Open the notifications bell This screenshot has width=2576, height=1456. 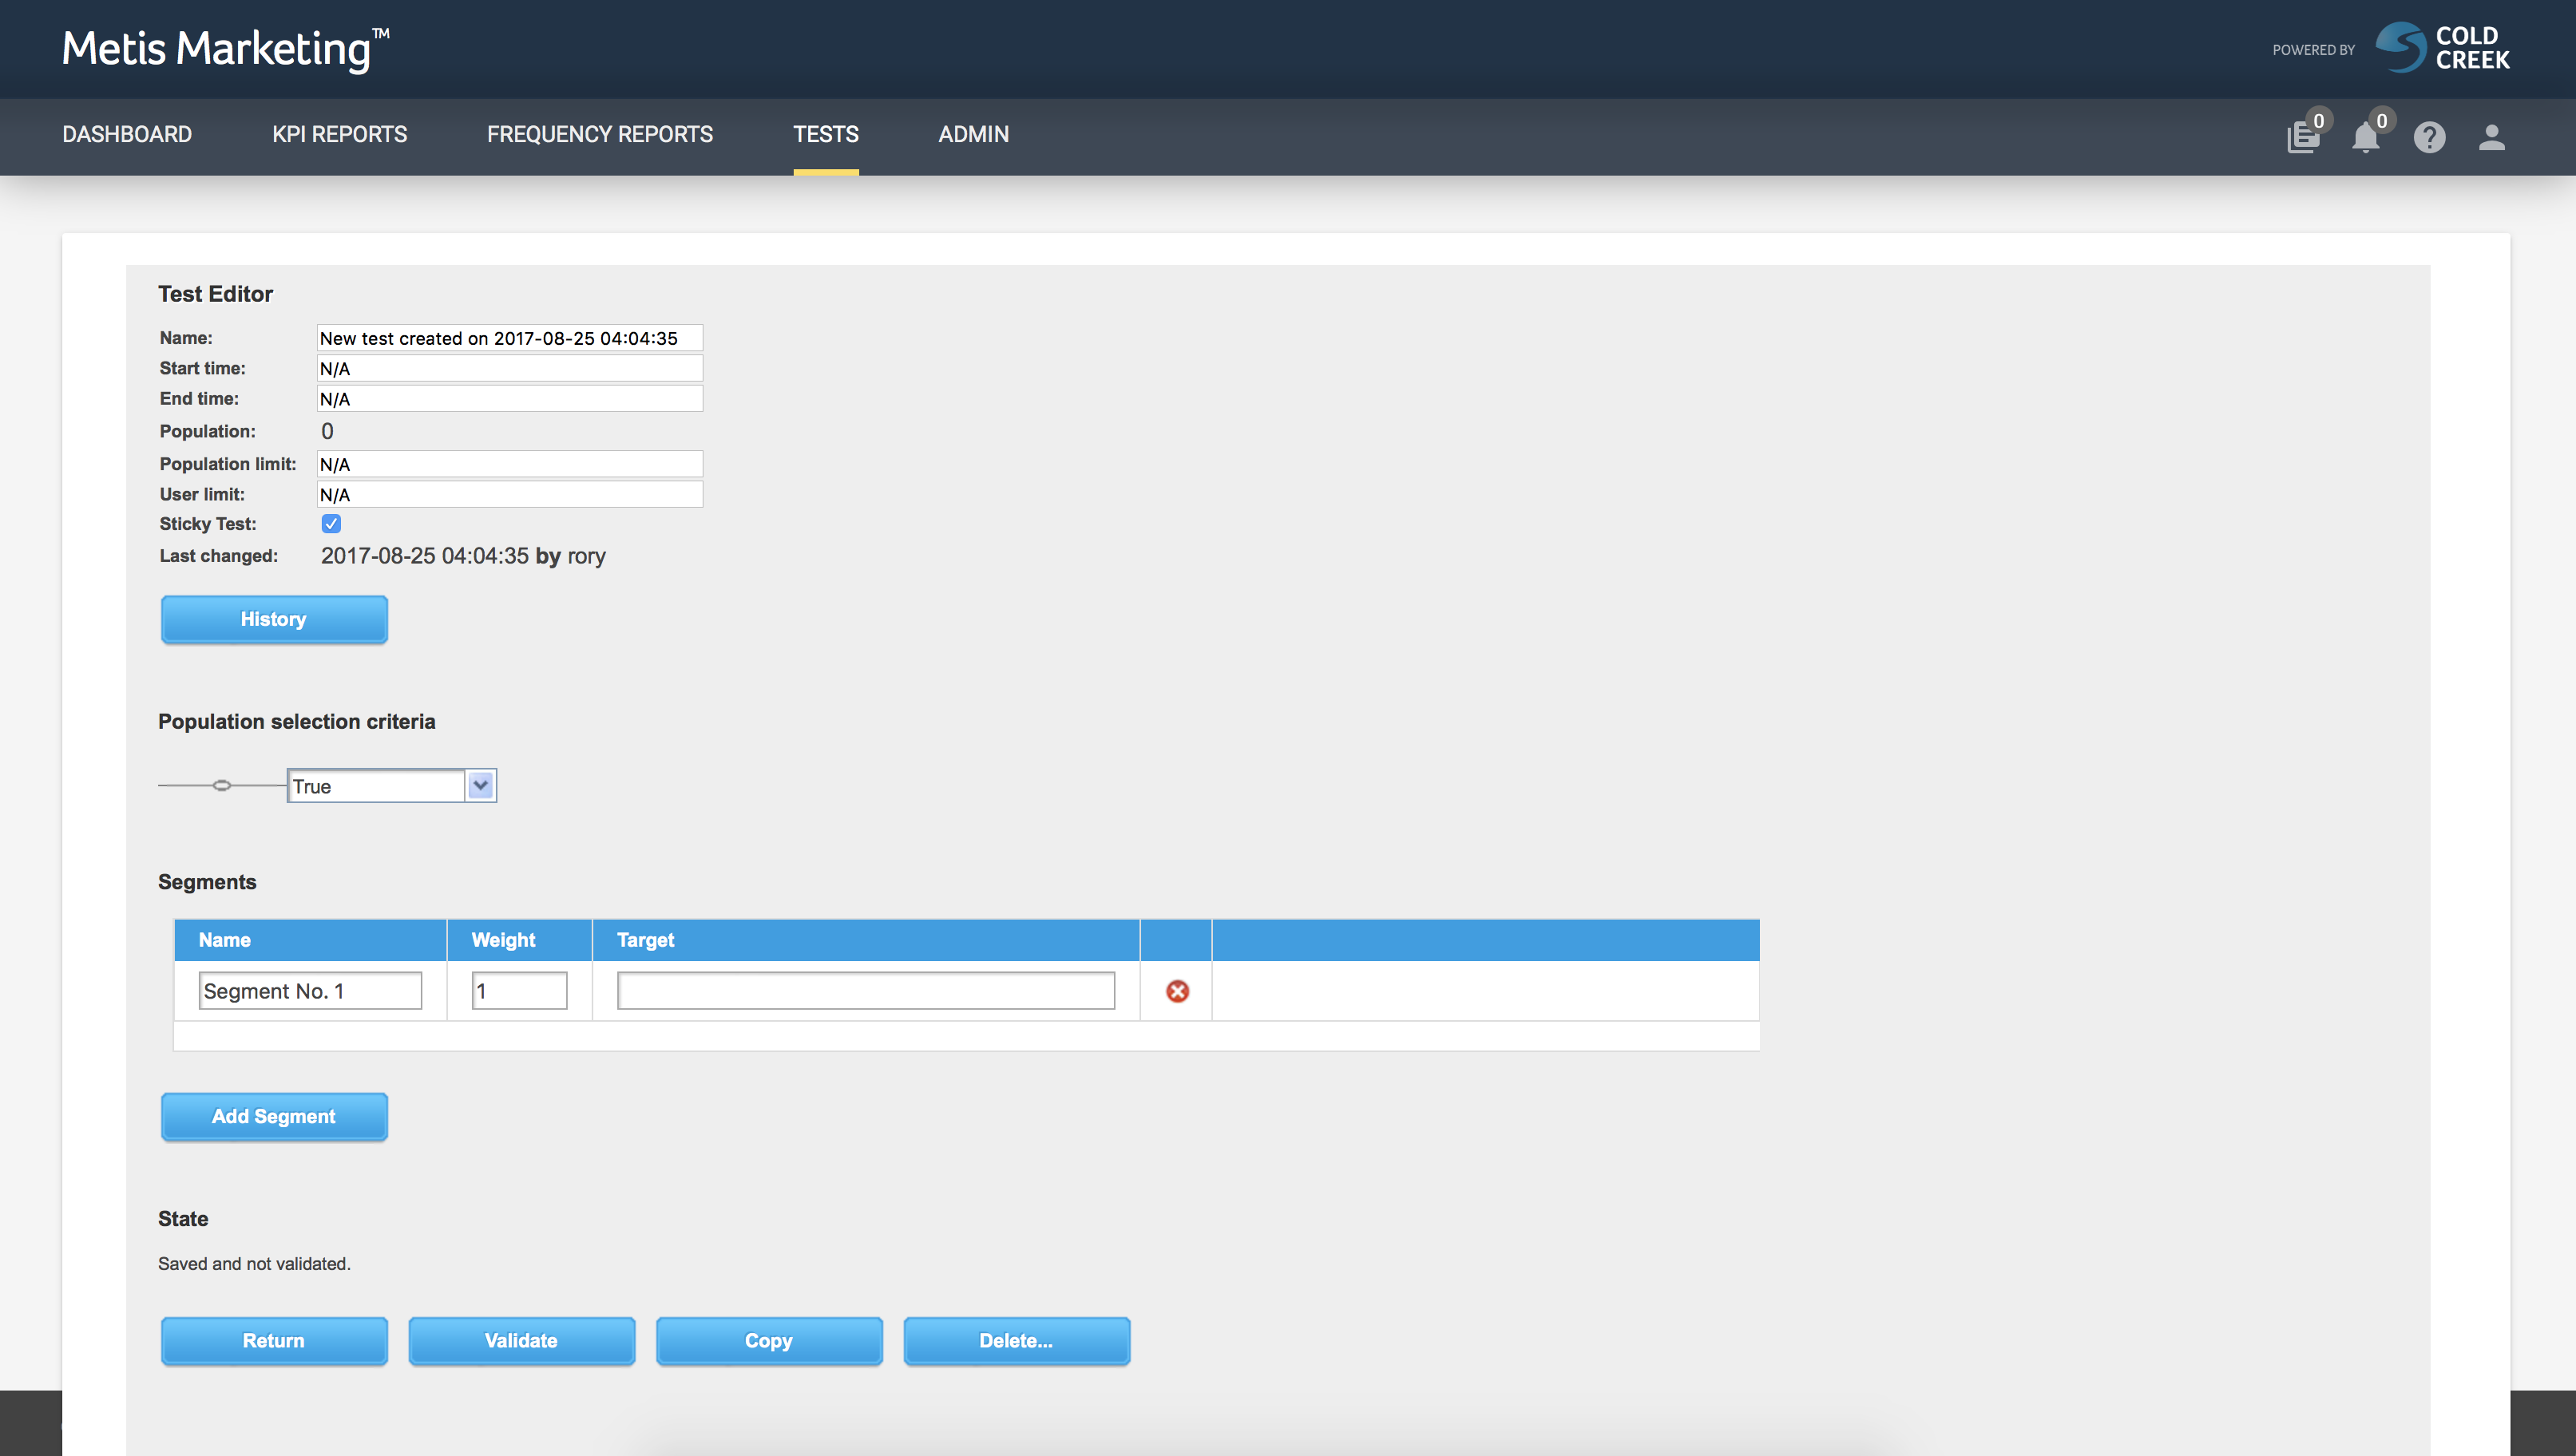(2366, 137)
